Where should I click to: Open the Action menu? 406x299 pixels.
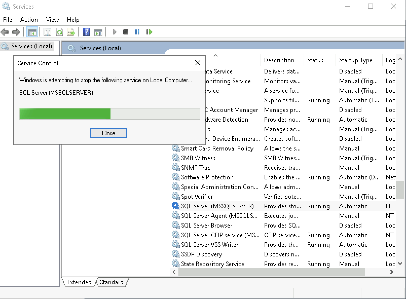tap(29, 20)
